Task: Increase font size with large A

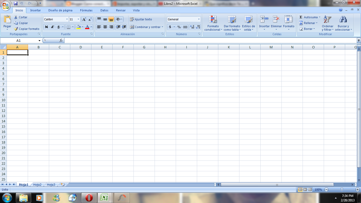Action: (84, 19)
